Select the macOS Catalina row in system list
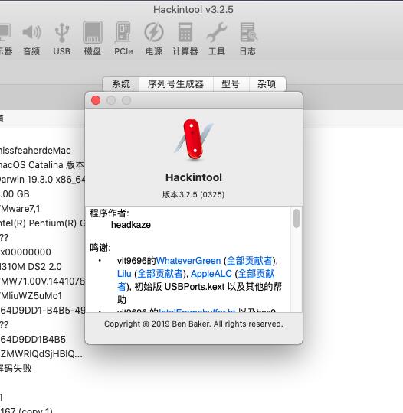The image size is (403, 413). point(42,165)
